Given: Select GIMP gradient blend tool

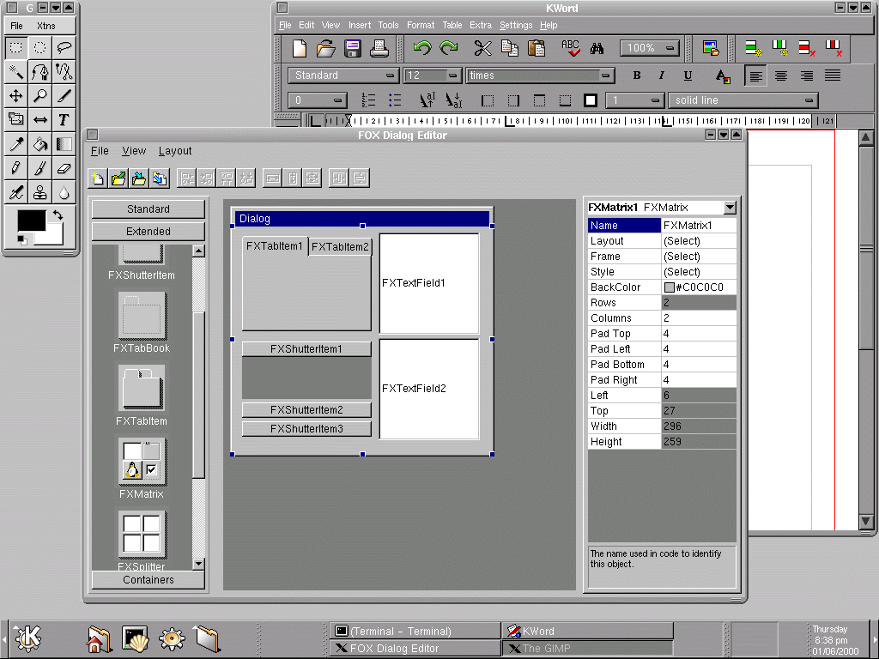Looking at the screenshot, I should [x=64, y=144].
